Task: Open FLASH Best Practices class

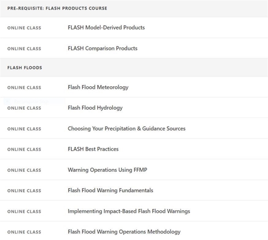Action: point(93,149)
